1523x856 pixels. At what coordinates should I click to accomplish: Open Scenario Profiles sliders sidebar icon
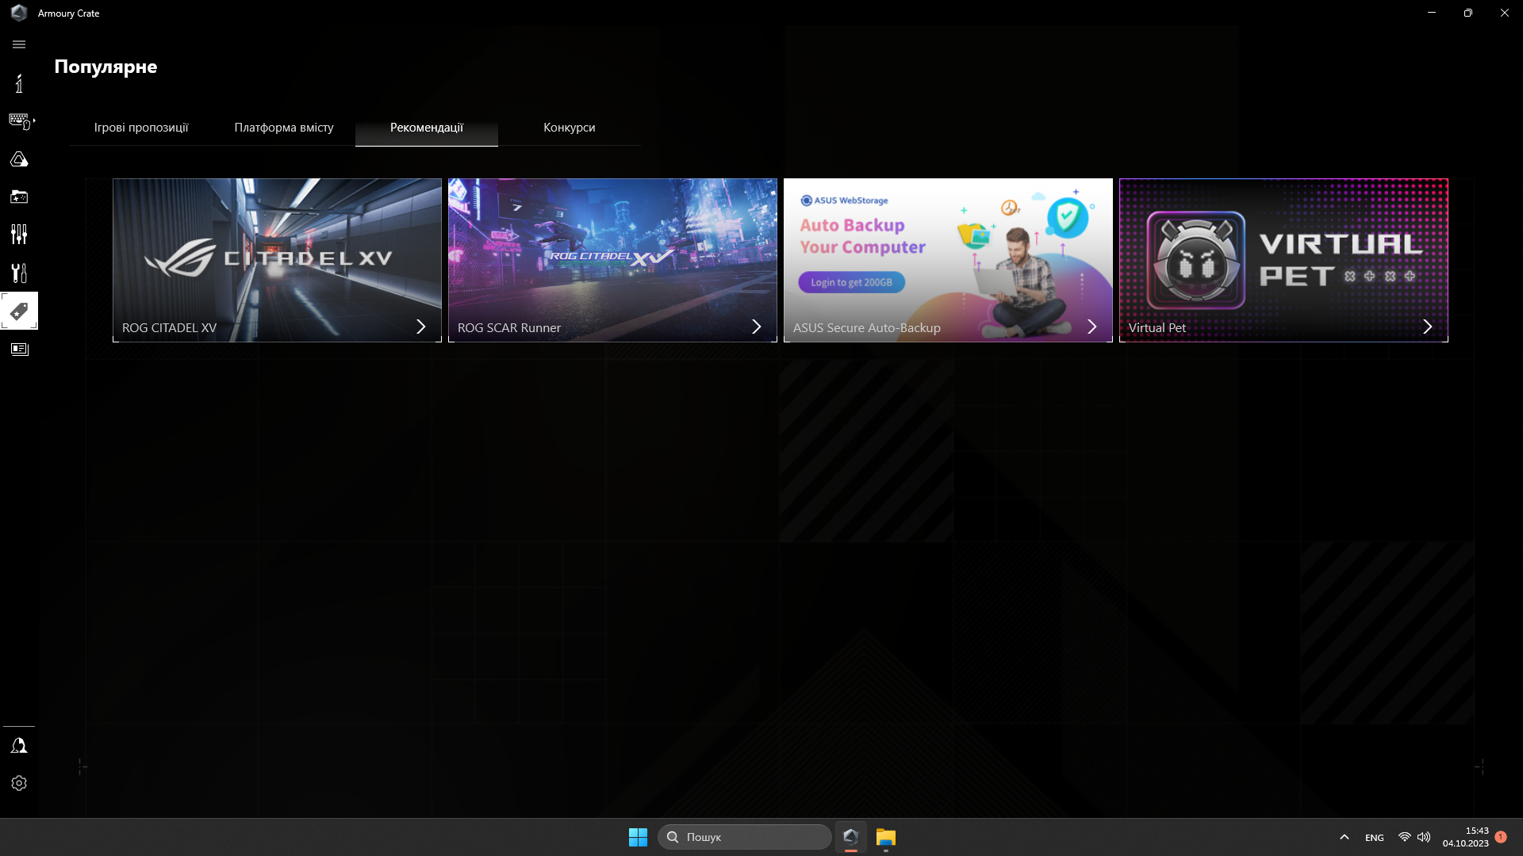[19, 234]
